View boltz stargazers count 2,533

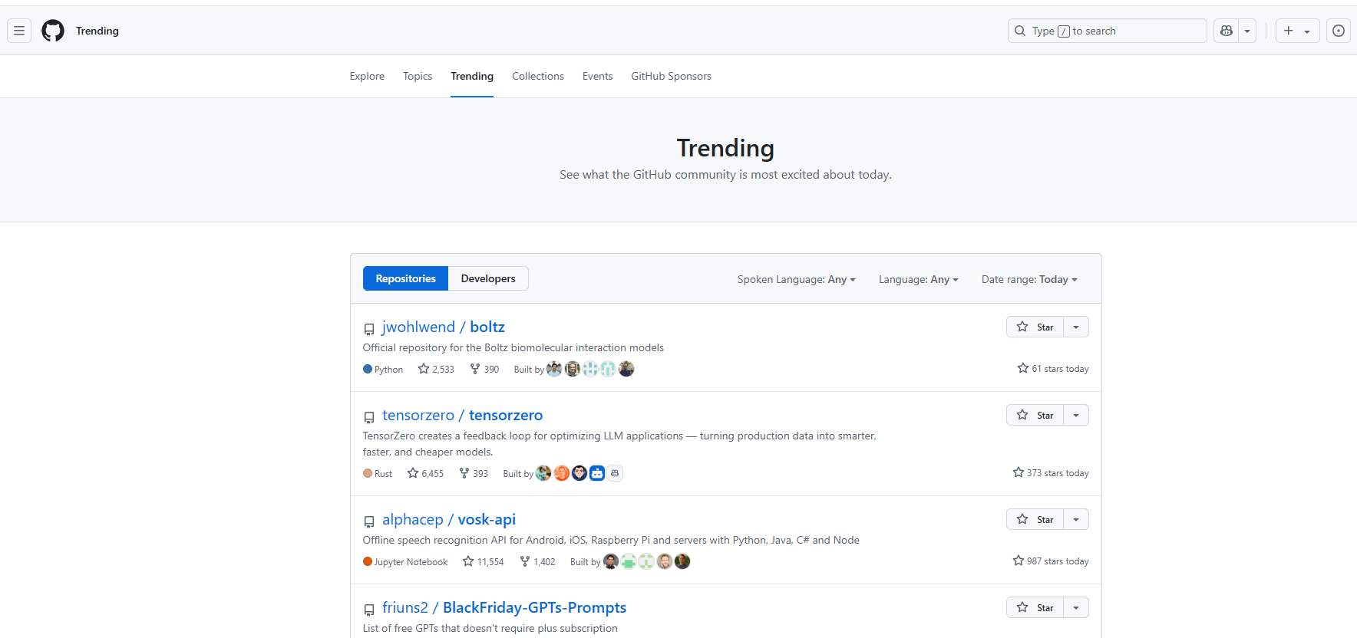click(436, 369)
